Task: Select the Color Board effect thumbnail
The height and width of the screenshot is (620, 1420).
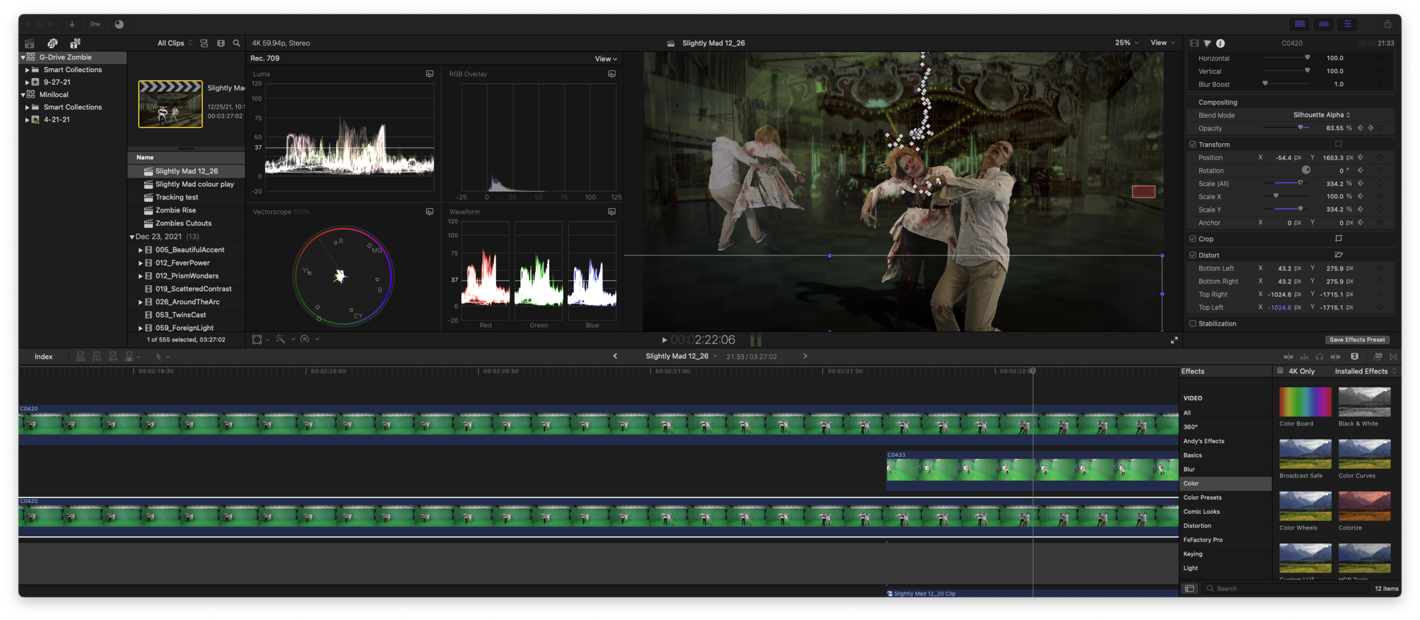Action: (x=1305, y=402)
